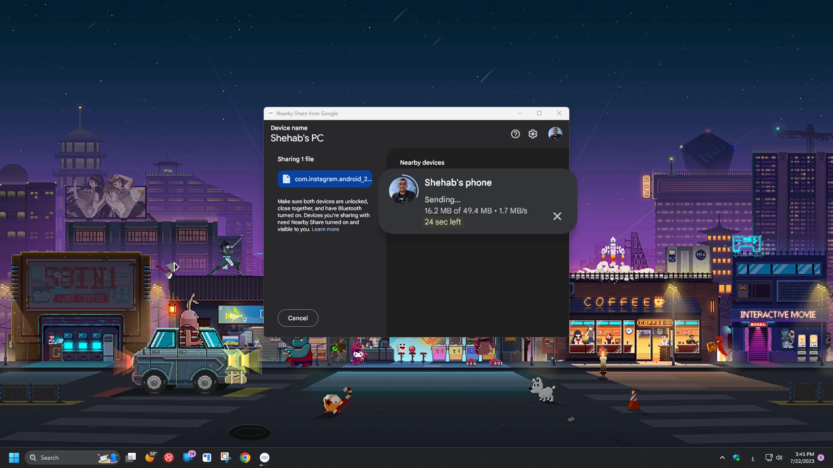Open the Learn more link
The height and width of the screenshot is (468, 833).
click(325, 229)
